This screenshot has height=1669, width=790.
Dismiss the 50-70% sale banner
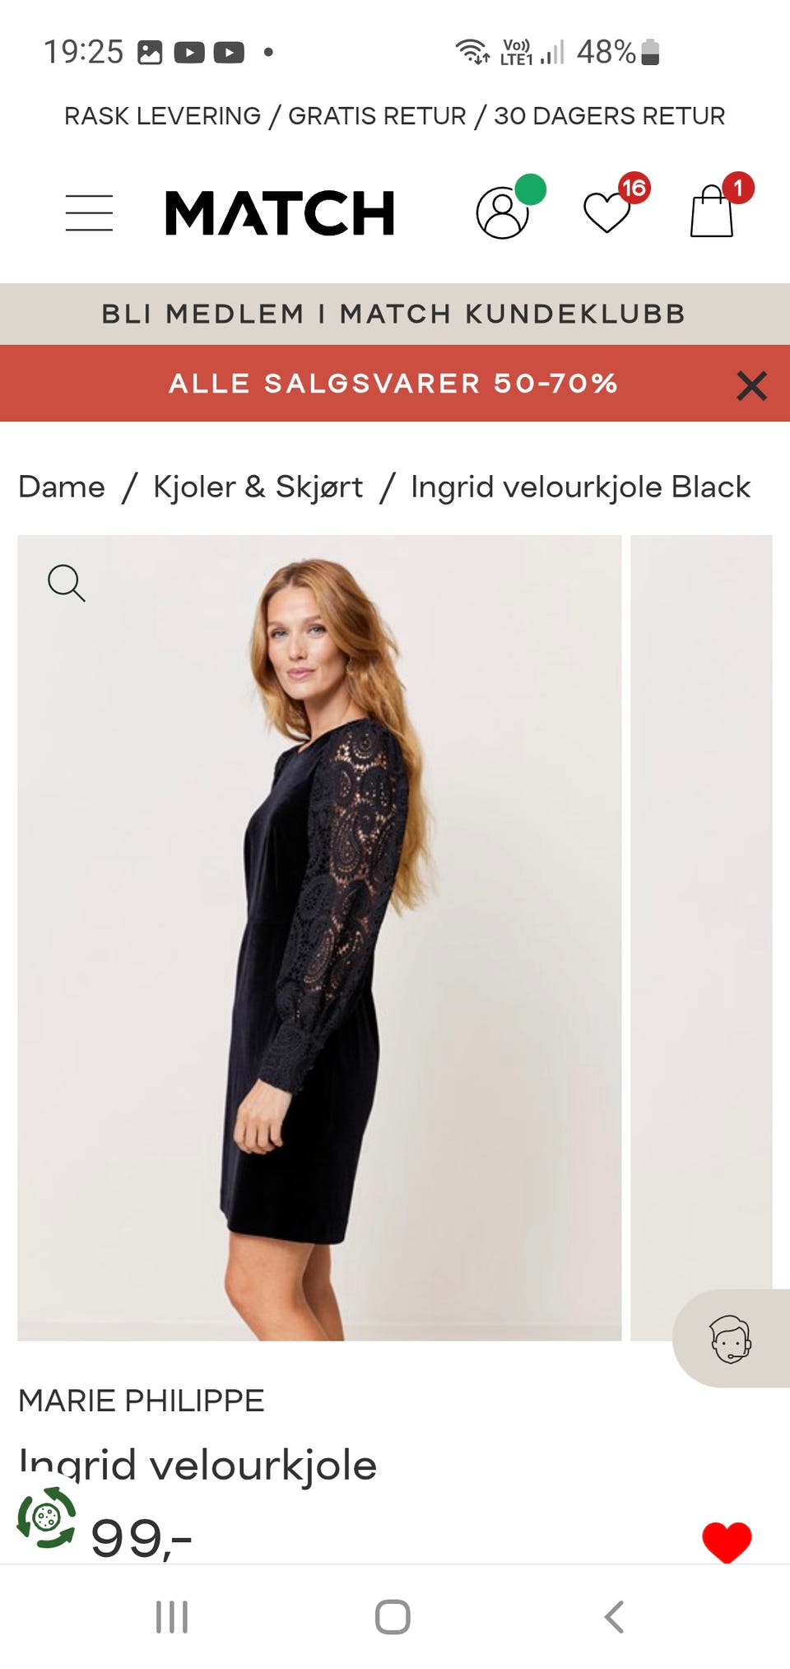click(750, 385)
